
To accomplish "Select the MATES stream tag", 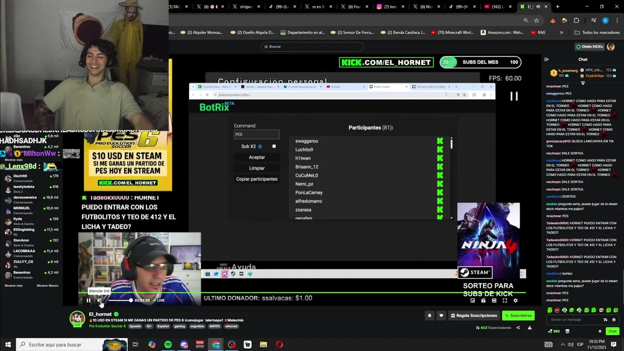I will tap(214, 326).
